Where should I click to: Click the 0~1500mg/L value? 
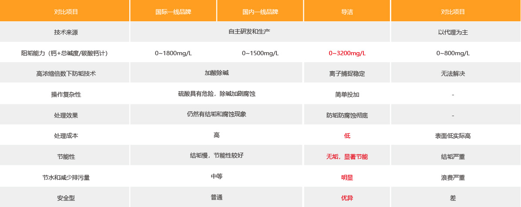[x=260, y=53]
